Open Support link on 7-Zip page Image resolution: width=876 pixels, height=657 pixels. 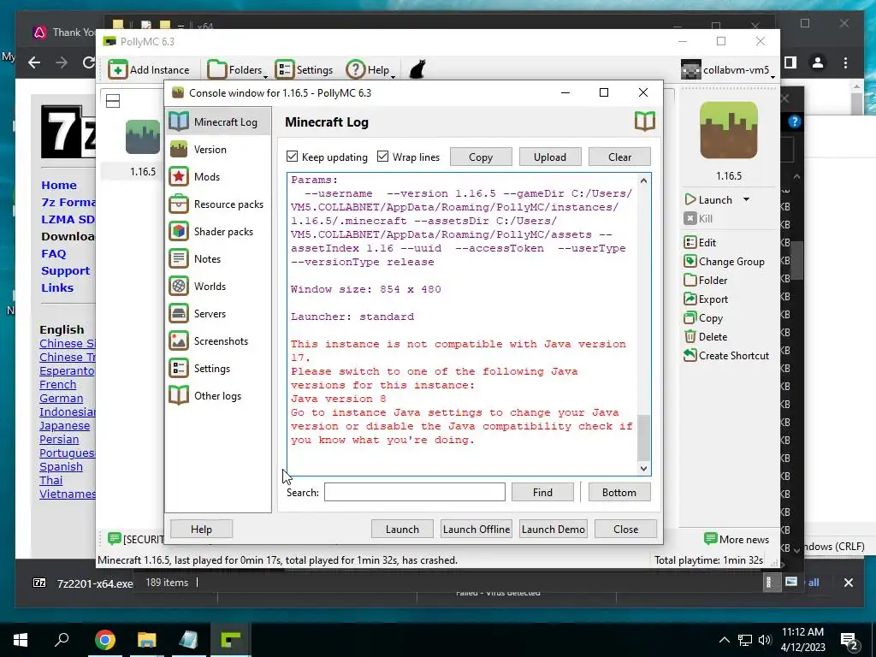pos(65,271)
